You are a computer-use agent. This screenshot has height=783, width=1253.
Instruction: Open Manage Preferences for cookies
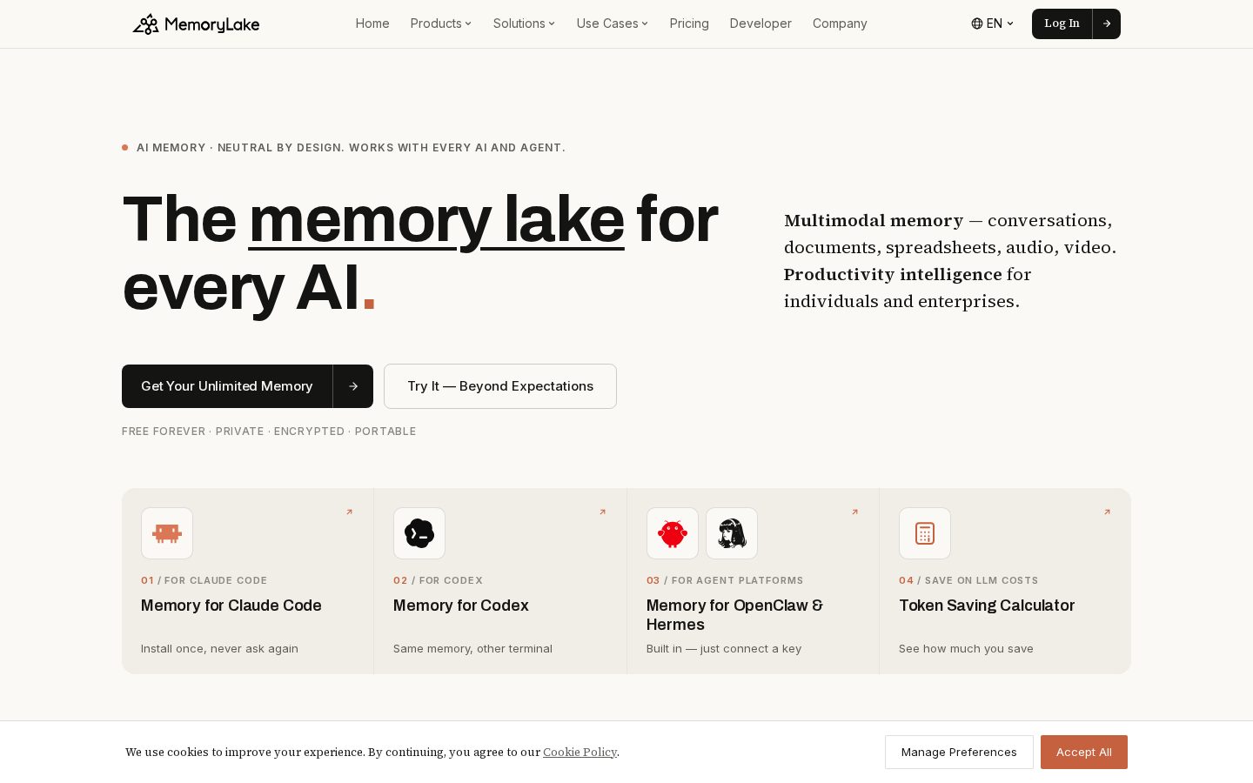(959, 752)
